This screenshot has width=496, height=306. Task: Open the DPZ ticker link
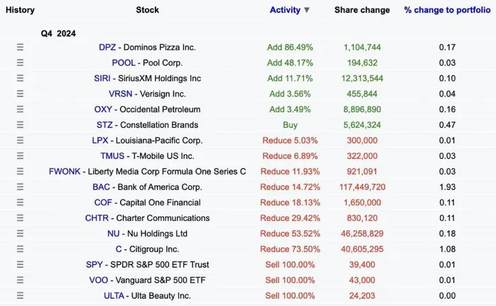click(107, 48)
